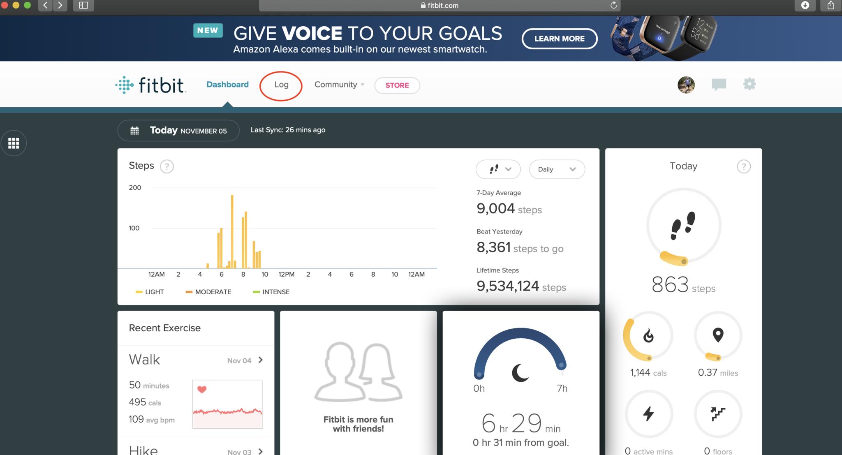Open the messages chat icon
This screenshot has width=842, height=455.
click(x=719, y=85)
